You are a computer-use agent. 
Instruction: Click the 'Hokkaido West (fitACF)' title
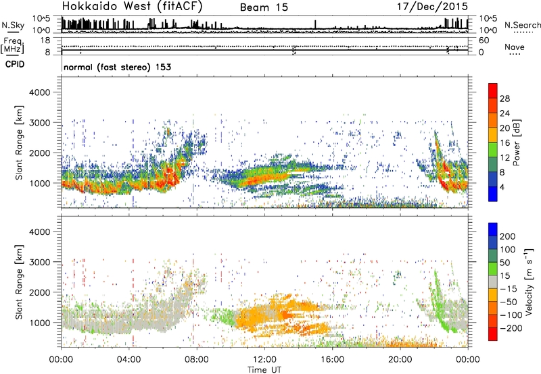tap(132, 6)
